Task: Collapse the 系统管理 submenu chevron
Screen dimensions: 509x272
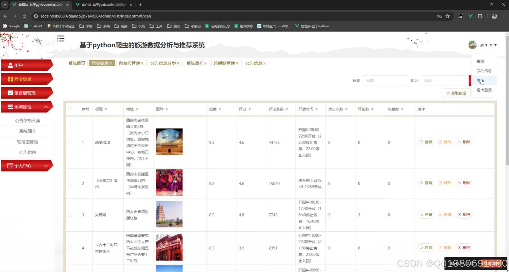Action: pyautogui.click(x=46, y=107)
